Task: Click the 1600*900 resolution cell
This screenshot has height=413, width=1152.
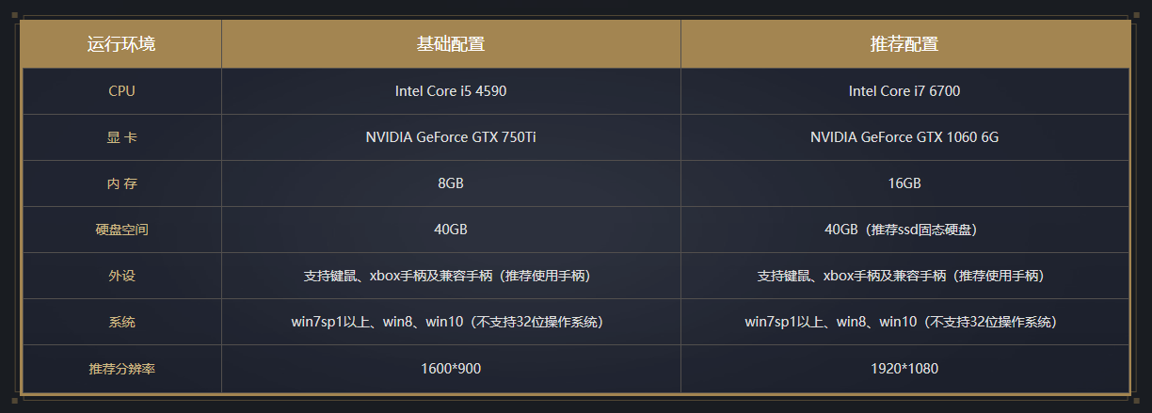Action: (x=451, y=369)
